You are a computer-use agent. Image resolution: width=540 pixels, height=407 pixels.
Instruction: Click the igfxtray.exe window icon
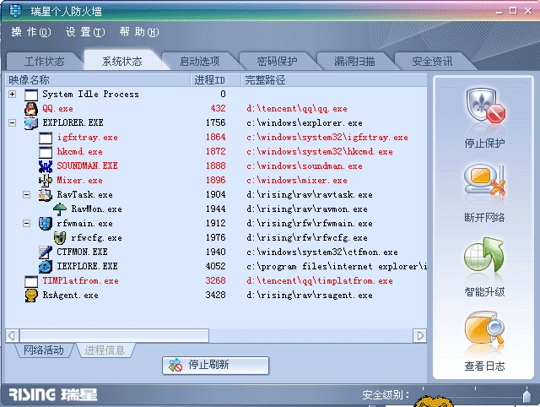(x=46, y=138)
